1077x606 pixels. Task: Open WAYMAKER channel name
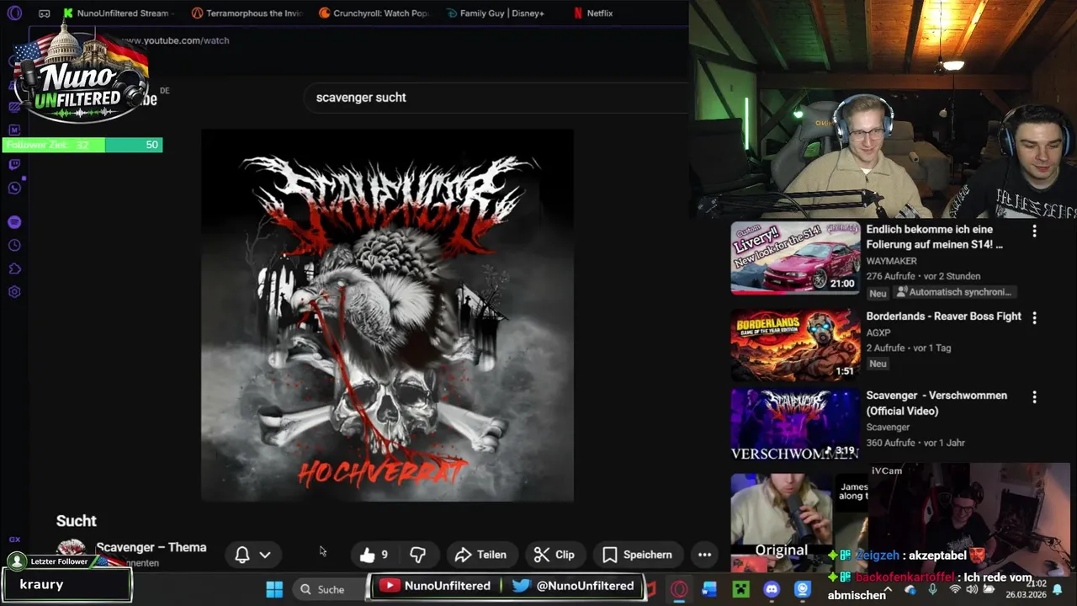point(891,261)
